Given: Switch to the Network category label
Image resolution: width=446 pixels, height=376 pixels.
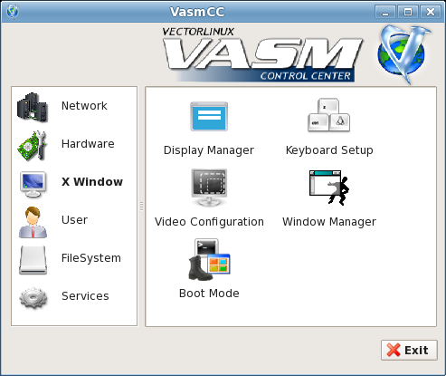Looking at the screenshot, I should pyautogui.click(x=84, y=106).
